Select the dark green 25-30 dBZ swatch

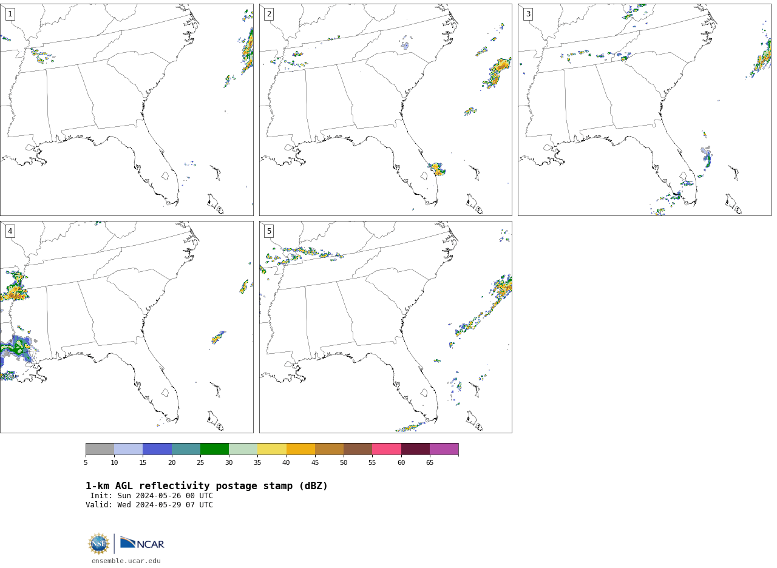[214, 449]
